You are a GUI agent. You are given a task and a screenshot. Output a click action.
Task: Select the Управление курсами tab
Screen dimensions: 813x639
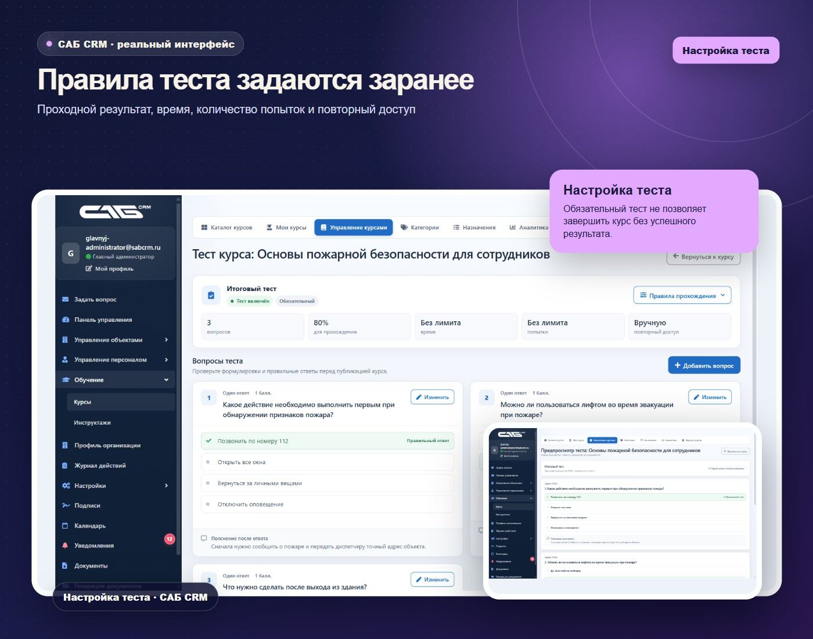click(354, 228)
